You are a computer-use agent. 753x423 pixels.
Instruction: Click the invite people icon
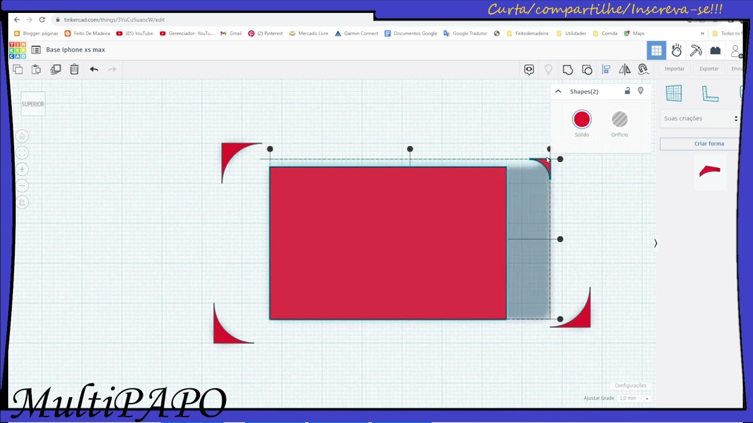pos(737,52)
